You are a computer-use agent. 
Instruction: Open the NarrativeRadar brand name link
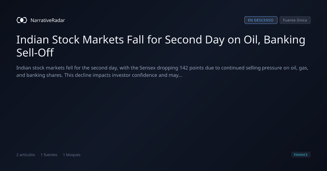pyautogui.click(x=48, y=20)
